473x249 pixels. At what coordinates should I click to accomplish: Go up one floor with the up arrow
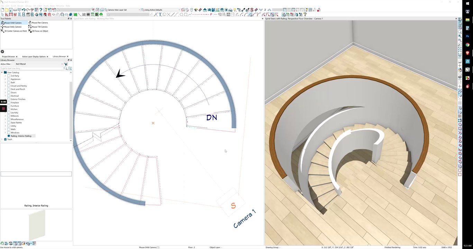pos(269,10)
